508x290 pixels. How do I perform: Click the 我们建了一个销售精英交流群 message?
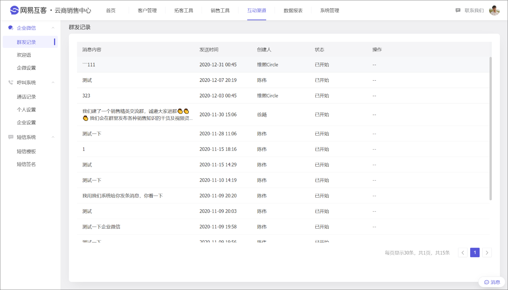[137, 115]
